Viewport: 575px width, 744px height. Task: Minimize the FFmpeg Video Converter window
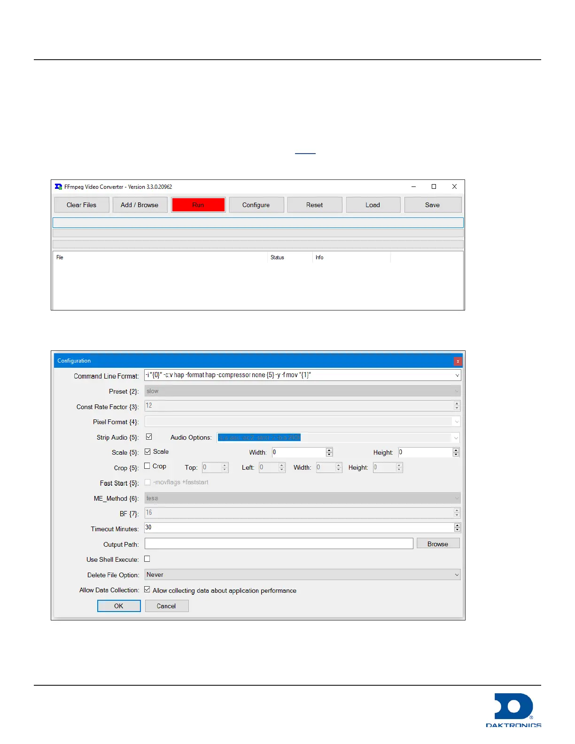[413, 186]
